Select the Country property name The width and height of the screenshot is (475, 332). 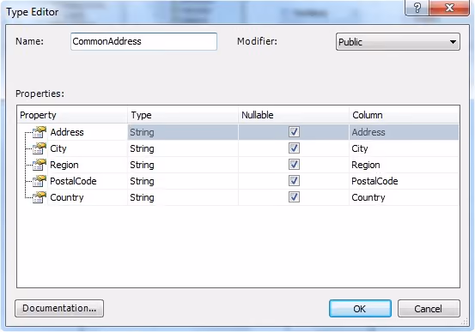point(67,197)
